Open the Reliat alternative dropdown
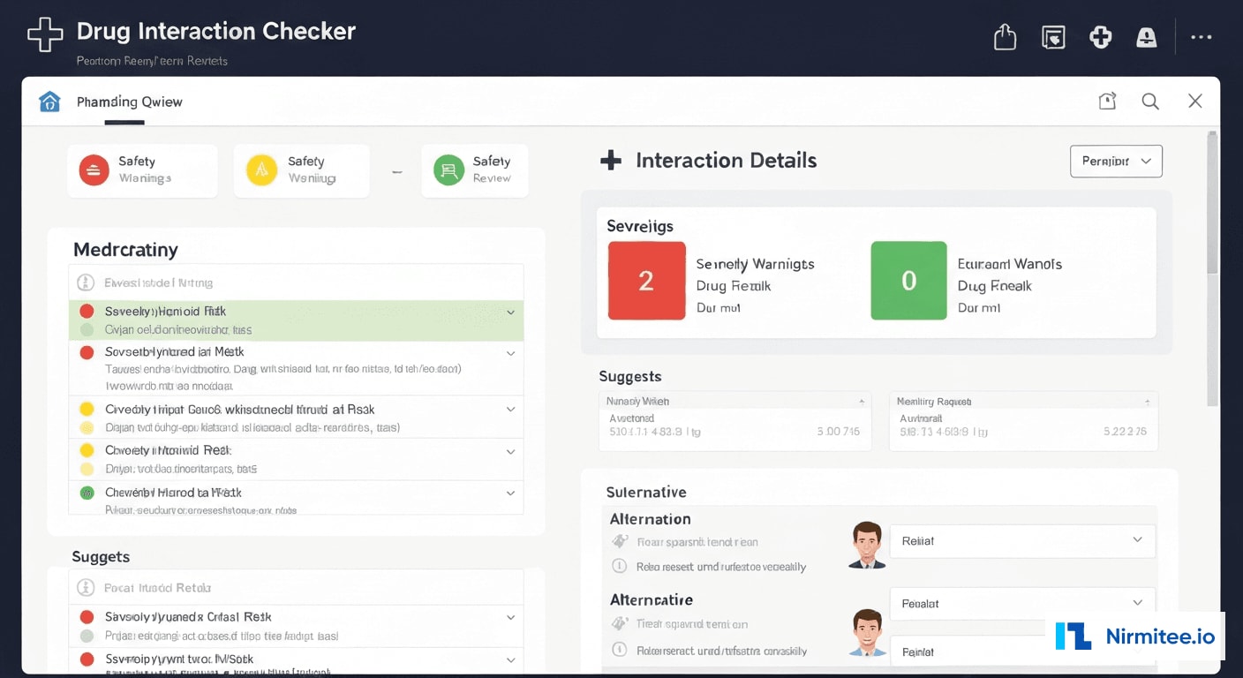The height and width of the screenshot is (678, 1243). 1021,540
